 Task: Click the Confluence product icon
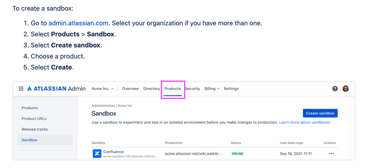(97, 154)
